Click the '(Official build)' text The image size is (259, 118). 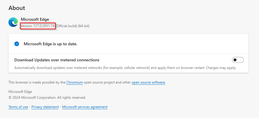pyautogui.click(x=66, y=26)
